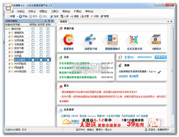Image resolution: width=179 pixels, height=137 pixels.
Task: Click the welcome page vertical scrollbar thumb
Action: [x=172, y=71]
